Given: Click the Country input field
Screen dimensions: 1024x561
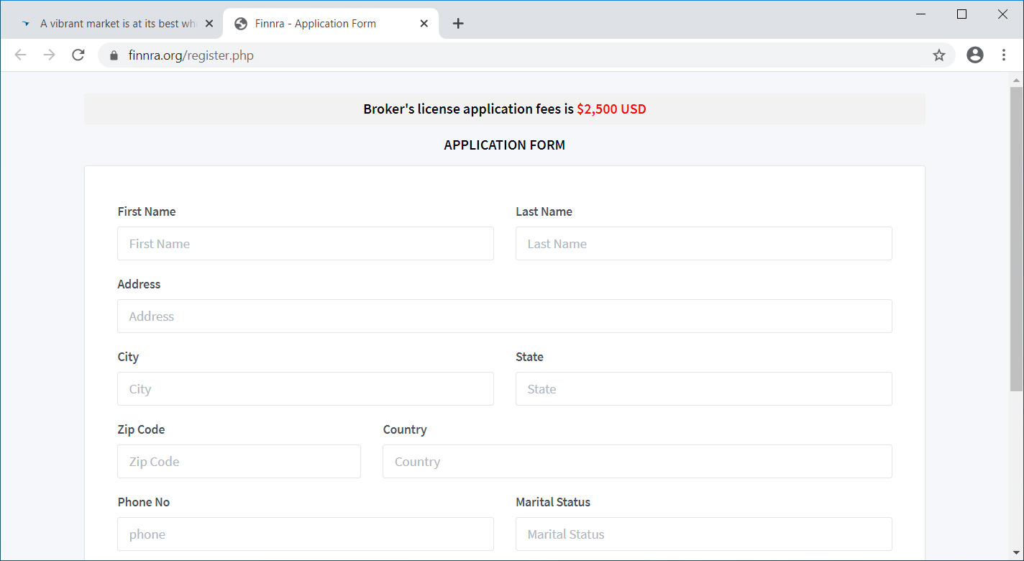Looking at the screenshot, I should point(637,462).
